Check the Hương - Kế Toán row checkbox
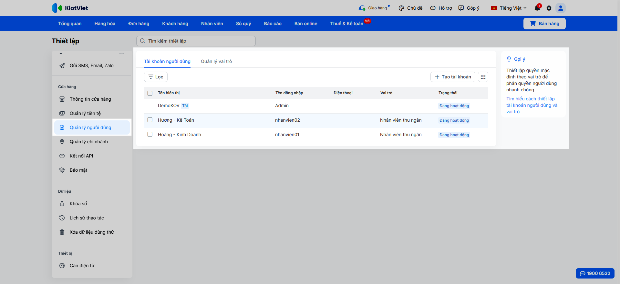620x284 pixels. point(150,120)
